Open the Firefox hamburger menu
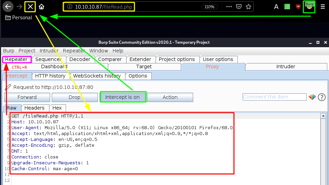 point(323,7)
